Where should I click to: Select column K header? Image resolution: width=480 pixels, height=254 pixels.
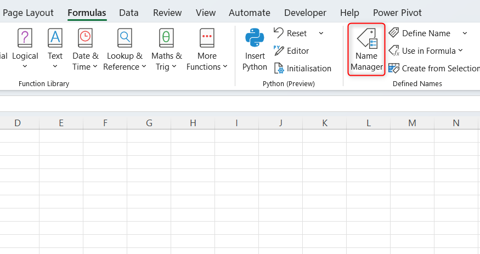tap(325, 123)
